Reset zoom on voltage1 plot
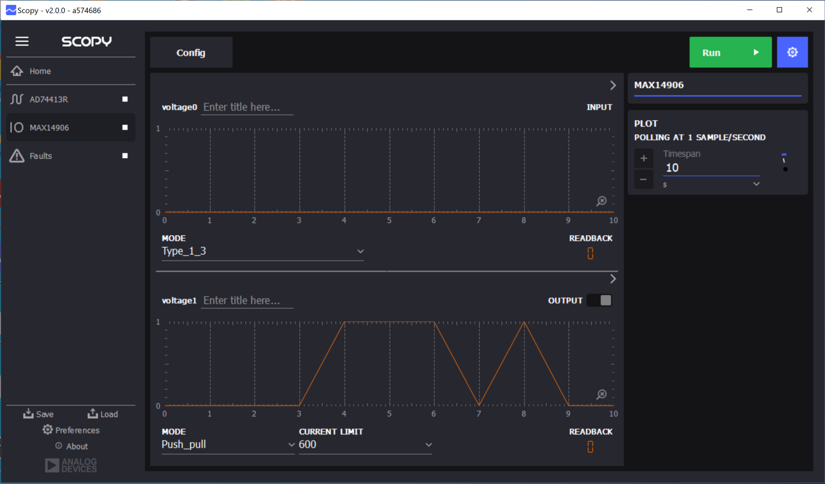The image size is (825, 484). click(x=601, y=394)
